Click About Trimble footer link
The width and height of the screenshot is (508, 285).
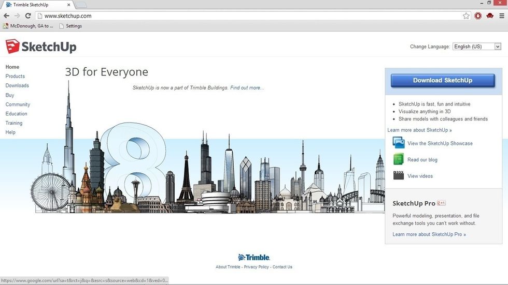click(x=228, y=267)
